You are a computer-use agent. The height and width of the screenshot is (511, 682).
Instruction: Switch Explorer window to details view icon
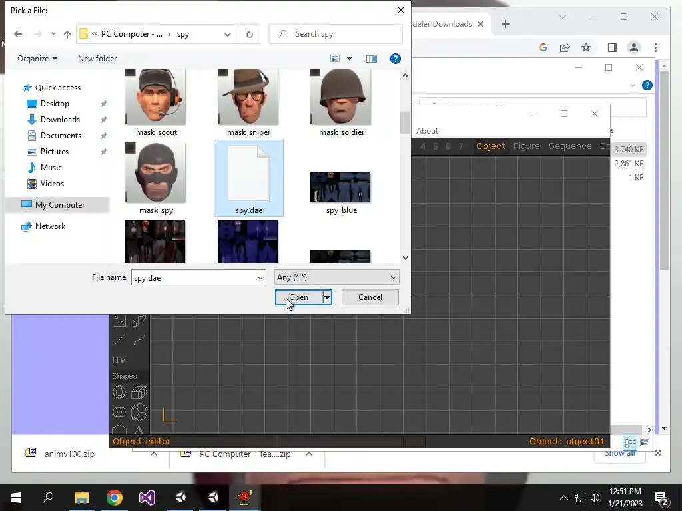pyautogui.click(x=630, y=442)
